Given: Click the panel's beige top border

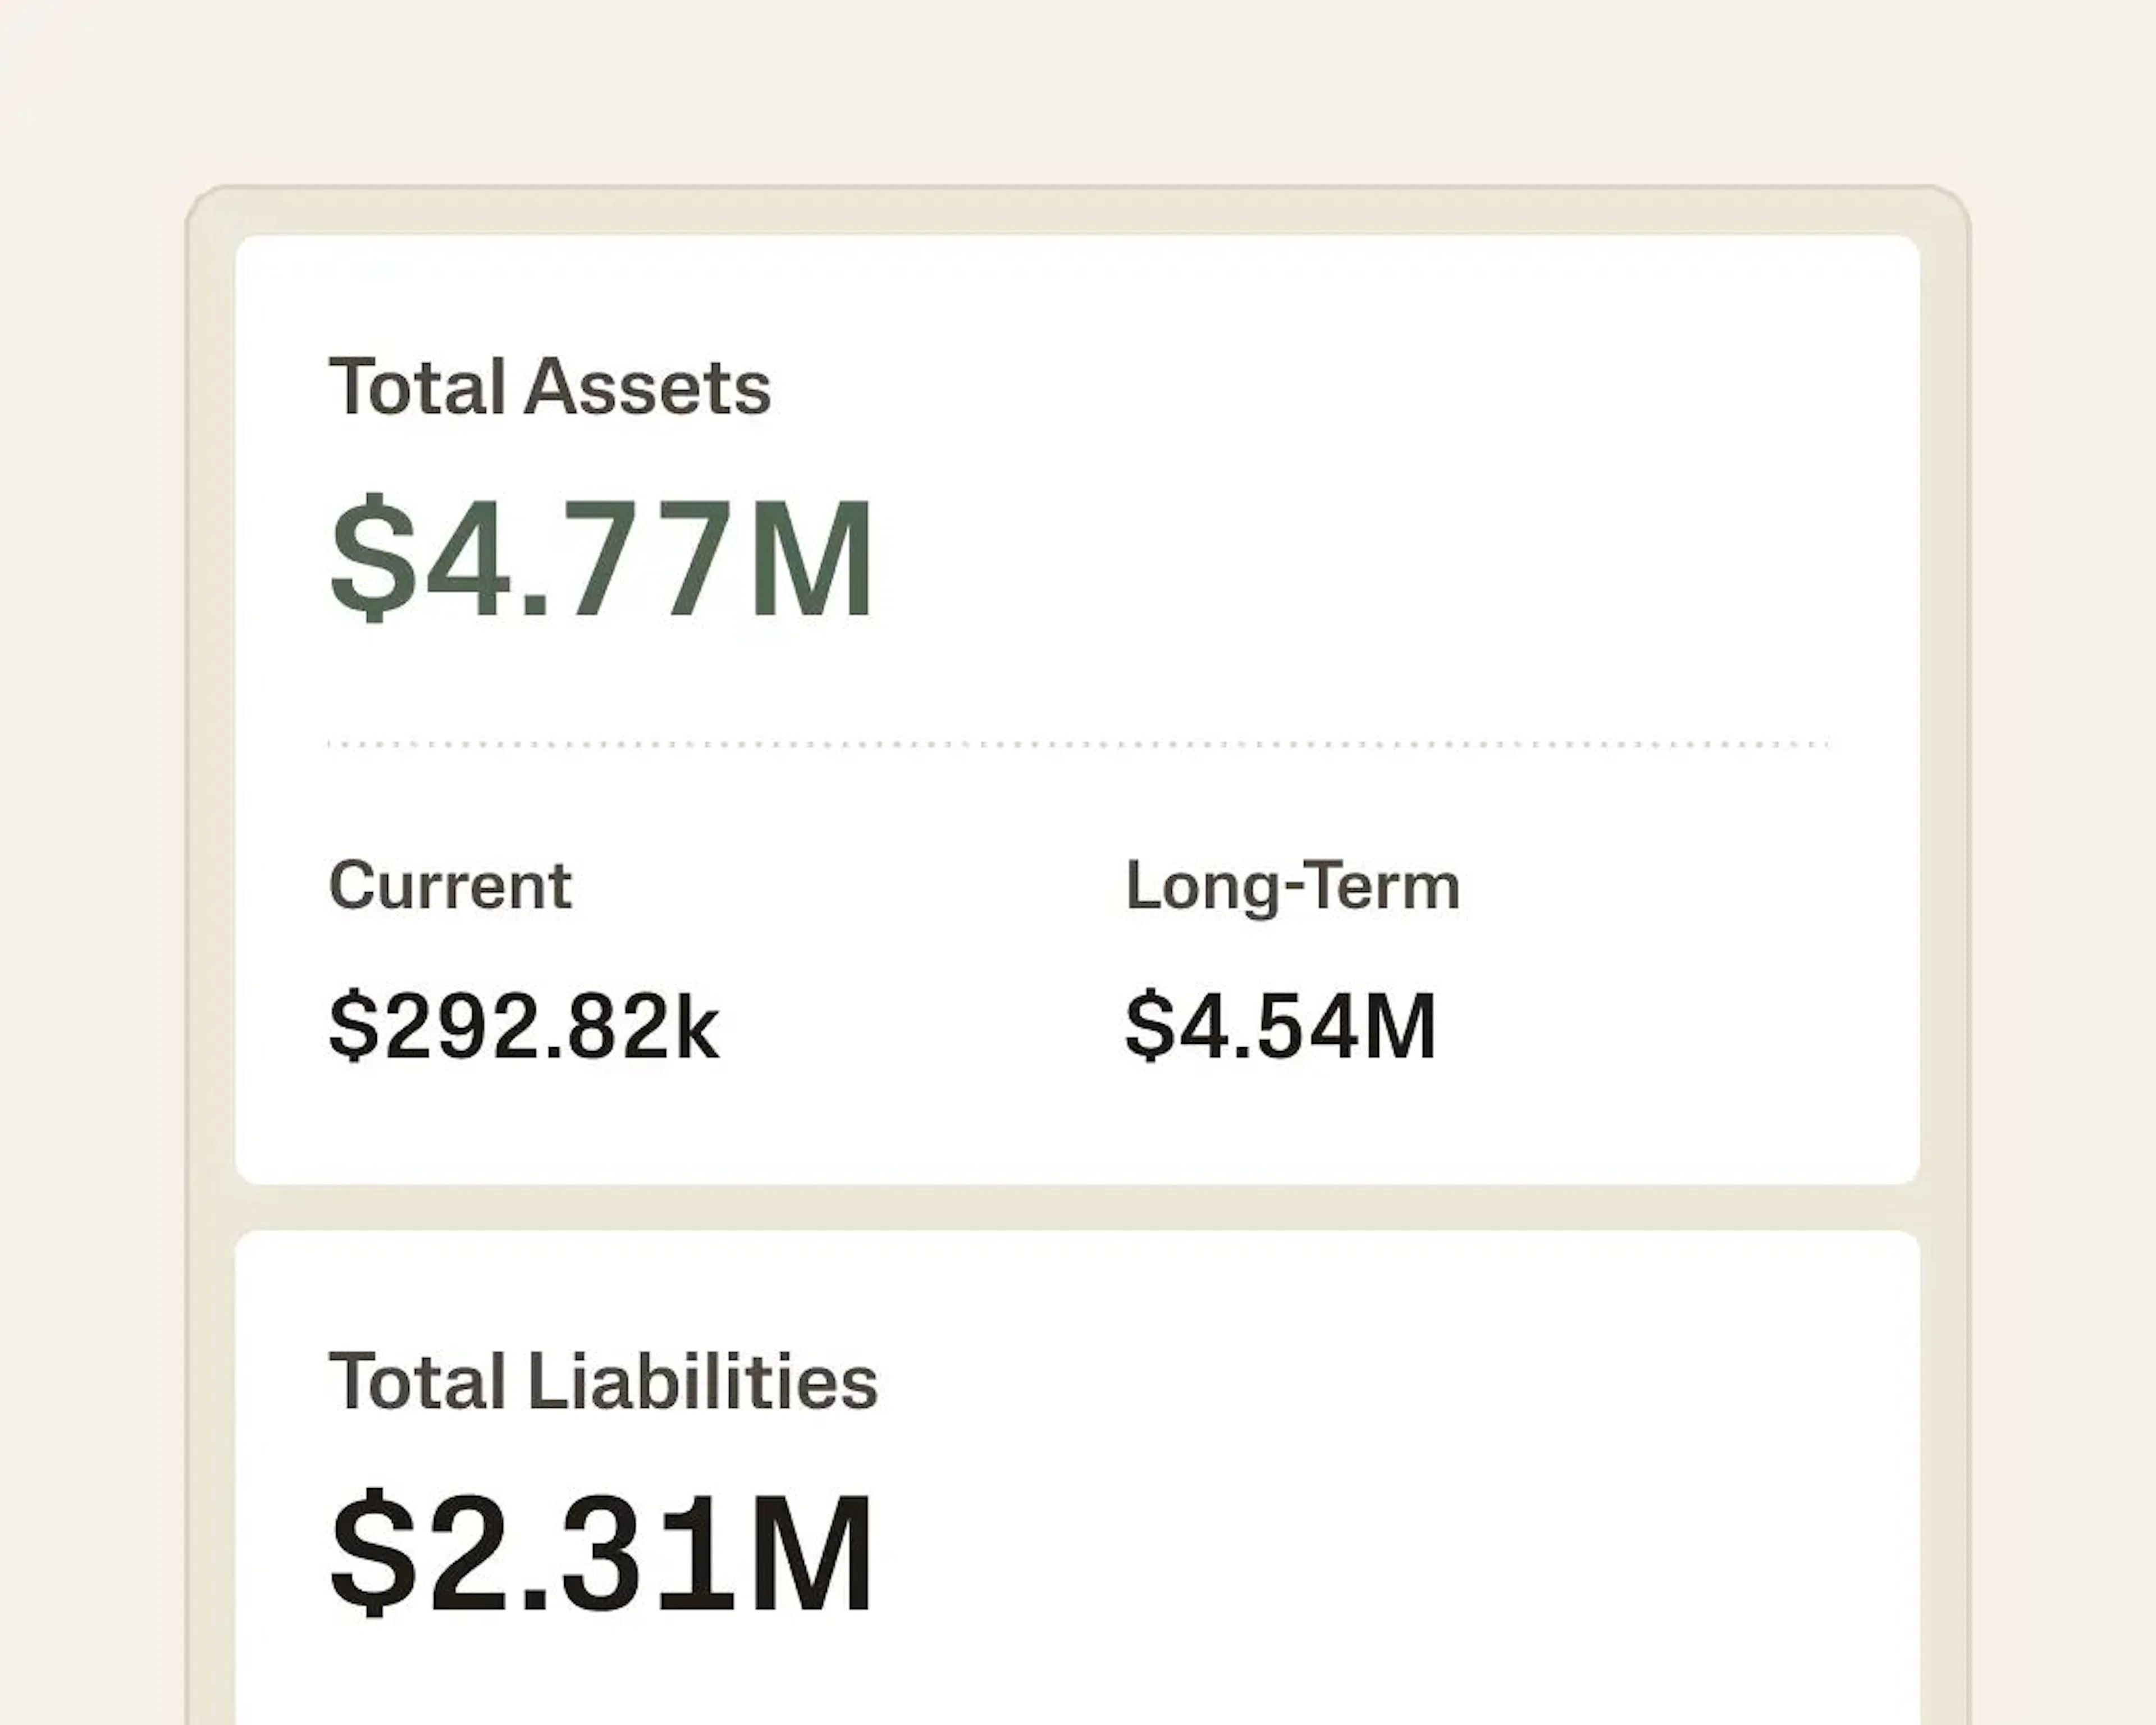Looking at the screenshot, I should 1078,210.
